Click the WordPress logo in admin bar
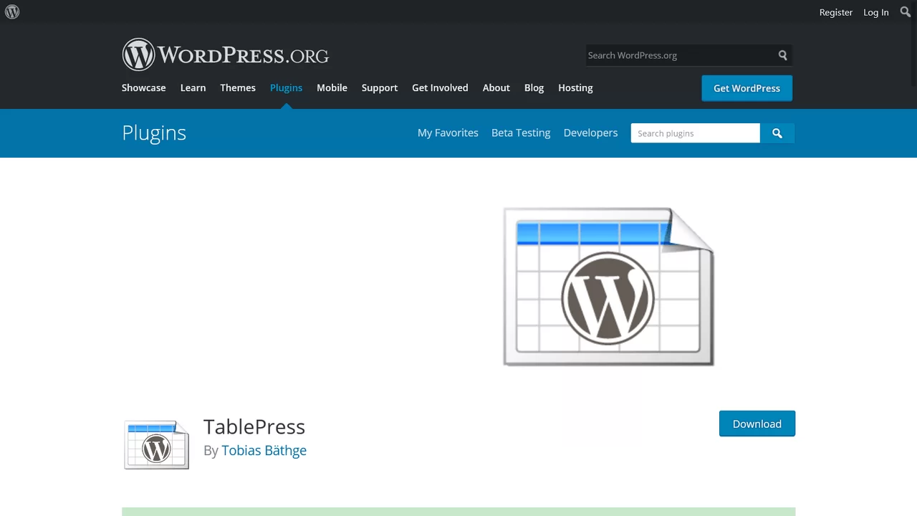Image resolution: width=917 pixels, height=516 pixels. pos(12,12)
